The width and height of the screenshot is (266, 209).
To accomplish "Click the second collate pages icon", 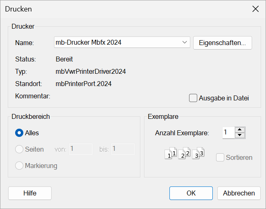I will [184, 153].
